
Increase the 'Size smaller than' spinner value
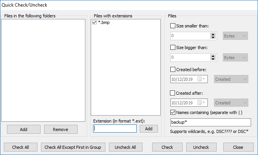213,34
